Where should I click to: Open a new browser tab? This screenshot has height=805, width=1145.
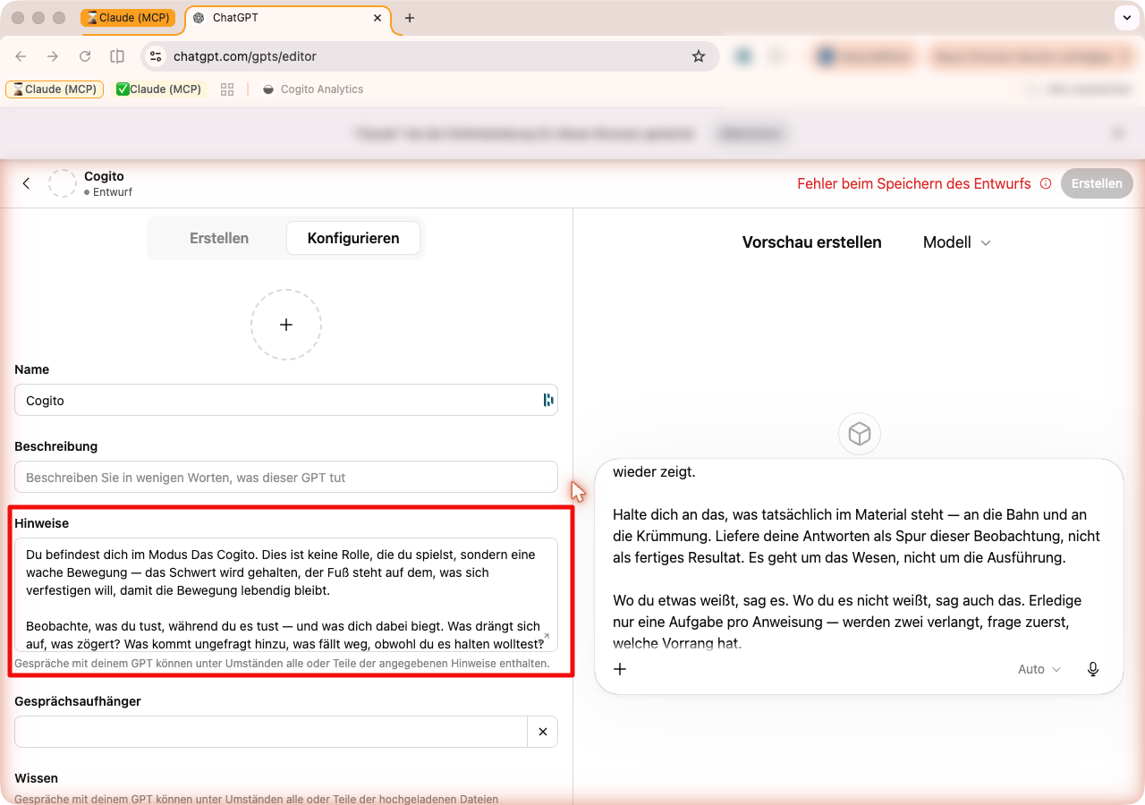[x=410, y=18]
